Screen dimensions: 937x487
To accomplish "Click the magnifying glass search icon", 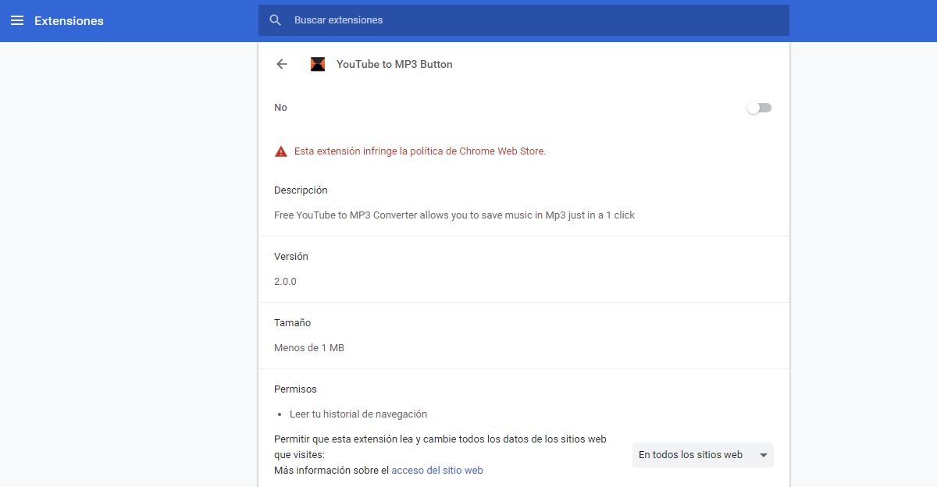I will [x=275, y=20].
